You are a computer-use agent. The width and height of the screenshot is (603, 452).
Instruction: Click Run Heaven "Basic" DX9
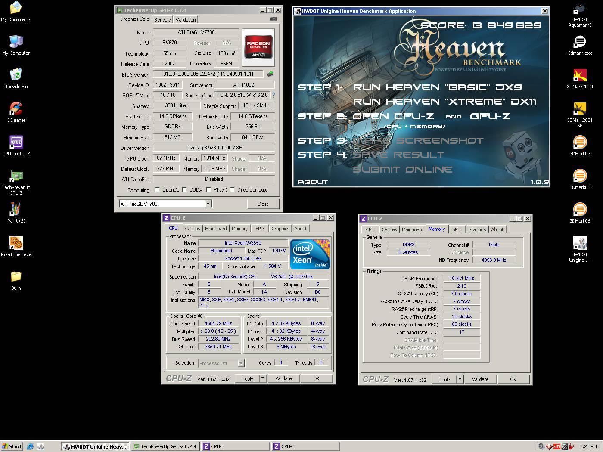click(x=437, y=87)
